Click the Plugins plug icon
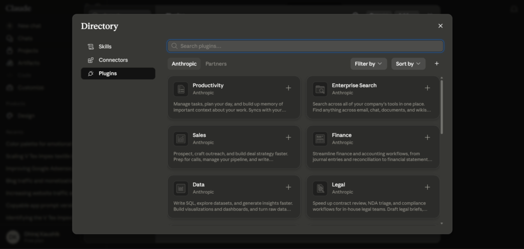This screenshot has height=249, width=524. click(91, 74)
